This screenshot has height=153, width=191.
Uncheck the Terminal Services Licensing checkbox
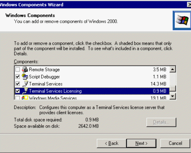(x=18, y=91)
